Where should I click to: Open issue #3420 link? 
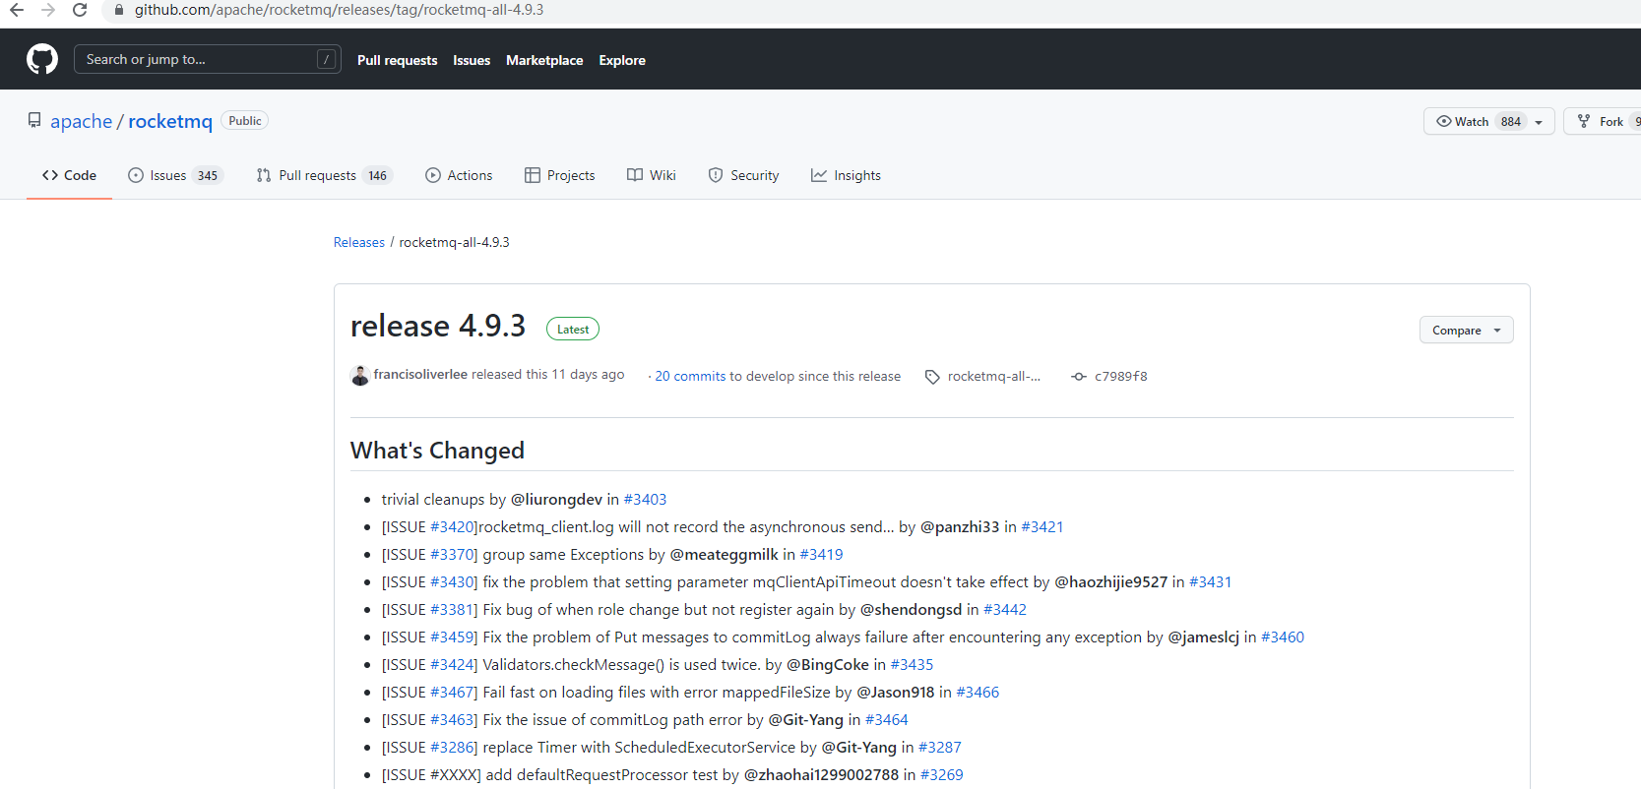coord(454,527)
